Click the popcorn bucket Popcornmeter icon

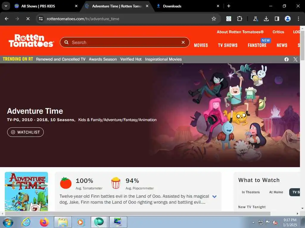coord(116,183)
